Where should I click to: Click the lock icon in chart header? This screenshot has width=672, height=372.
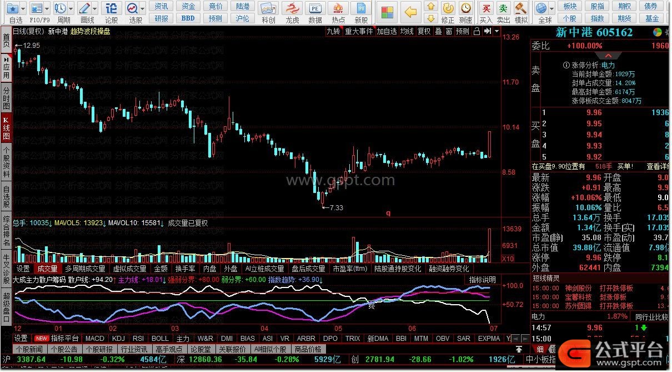[x=476, y=31]
